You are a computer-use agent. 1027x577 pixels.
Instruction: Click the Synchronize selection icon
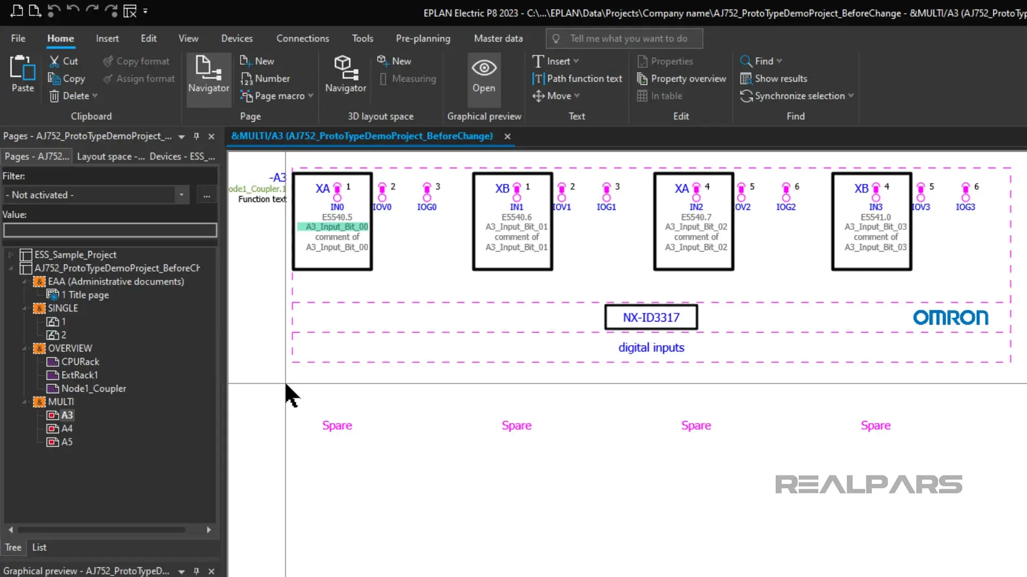pyautogui.click(x=746, y=96)
